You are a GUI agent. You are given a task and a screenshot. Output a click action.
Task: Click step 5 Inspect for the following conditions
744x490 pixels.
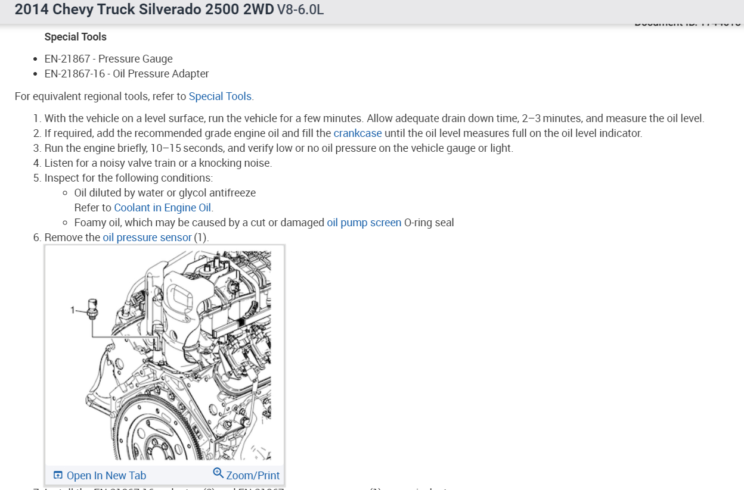coord(128,178)
